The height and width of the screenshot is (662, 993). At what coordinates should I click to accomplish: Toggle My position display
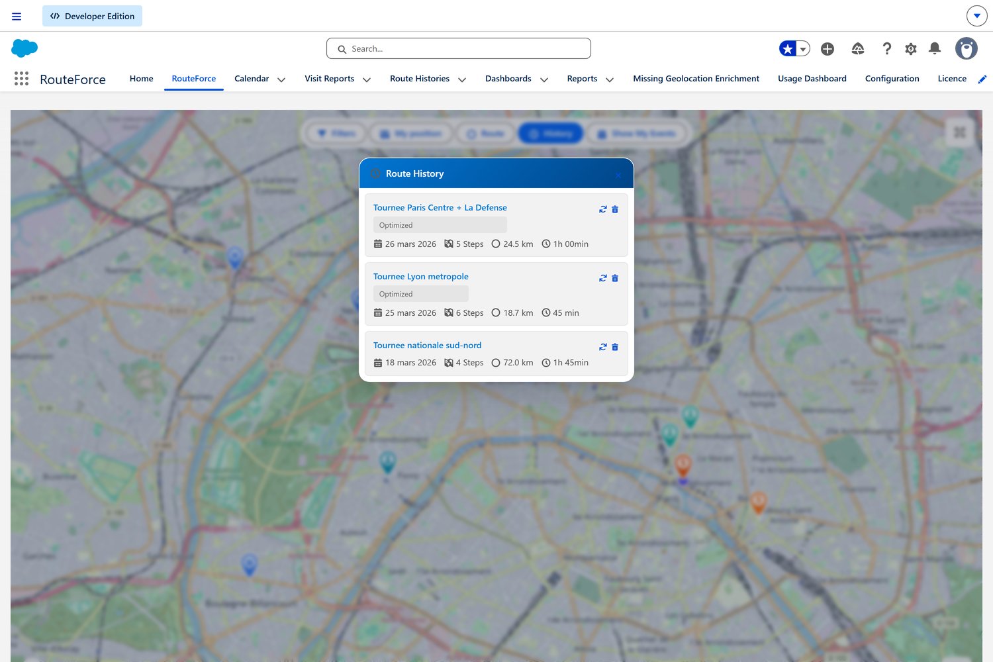point(410,133)
